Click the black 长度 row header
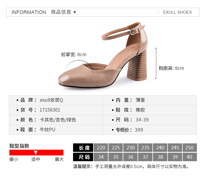 (x=83, y=148)
